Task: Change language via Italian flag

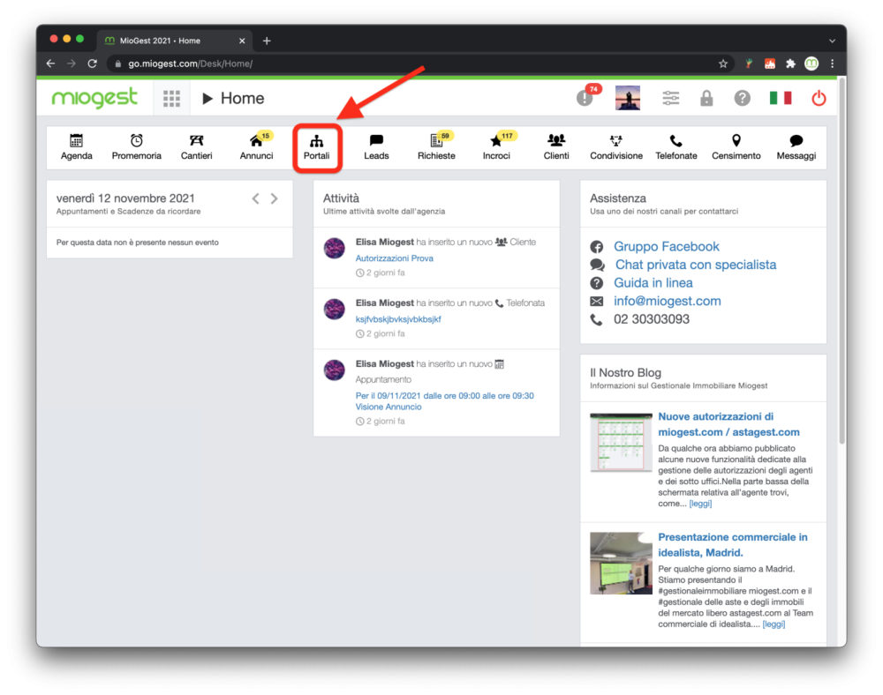Action: [780, 99]
